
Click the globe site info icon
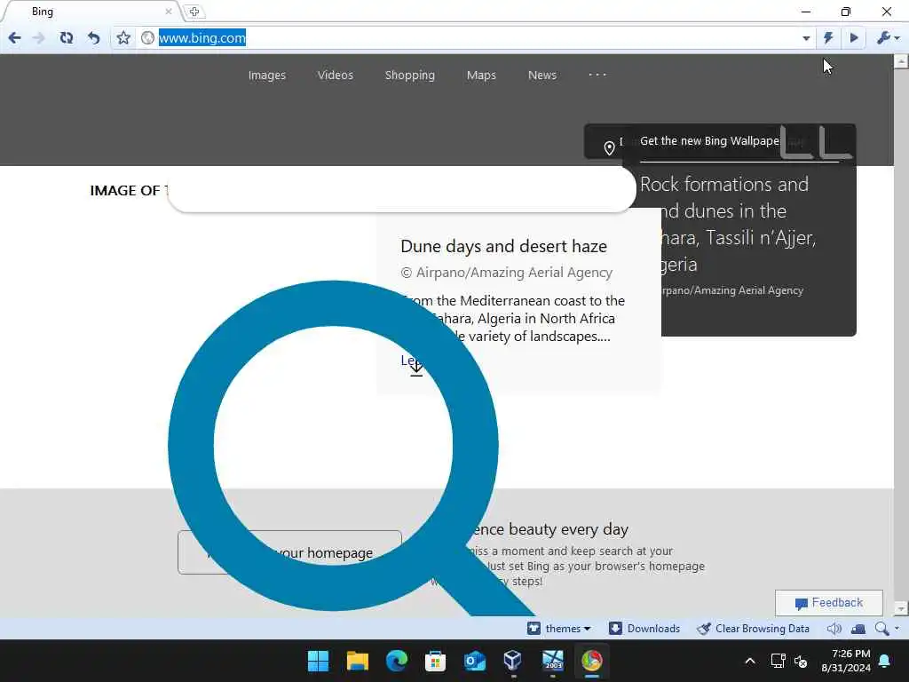tap(148, 38)
